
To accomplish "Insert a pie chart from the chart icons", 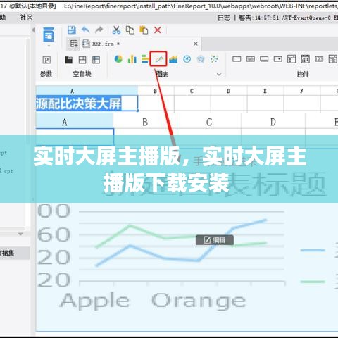I will tap(118, 59).
